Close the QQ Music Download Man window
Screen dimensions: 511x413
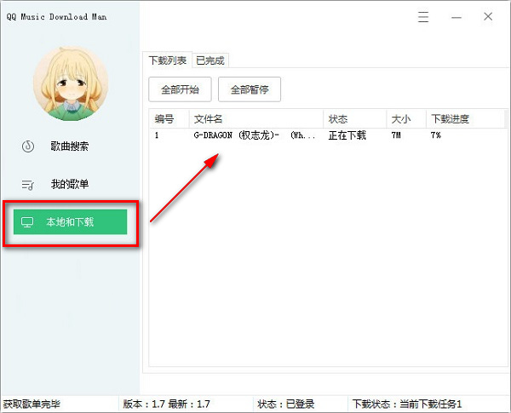click(x=488, y=16)
